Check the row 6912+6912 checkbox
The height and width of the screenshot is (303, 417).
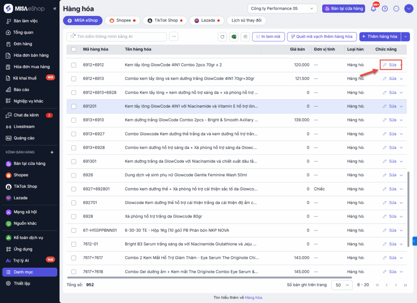[74, 65]
